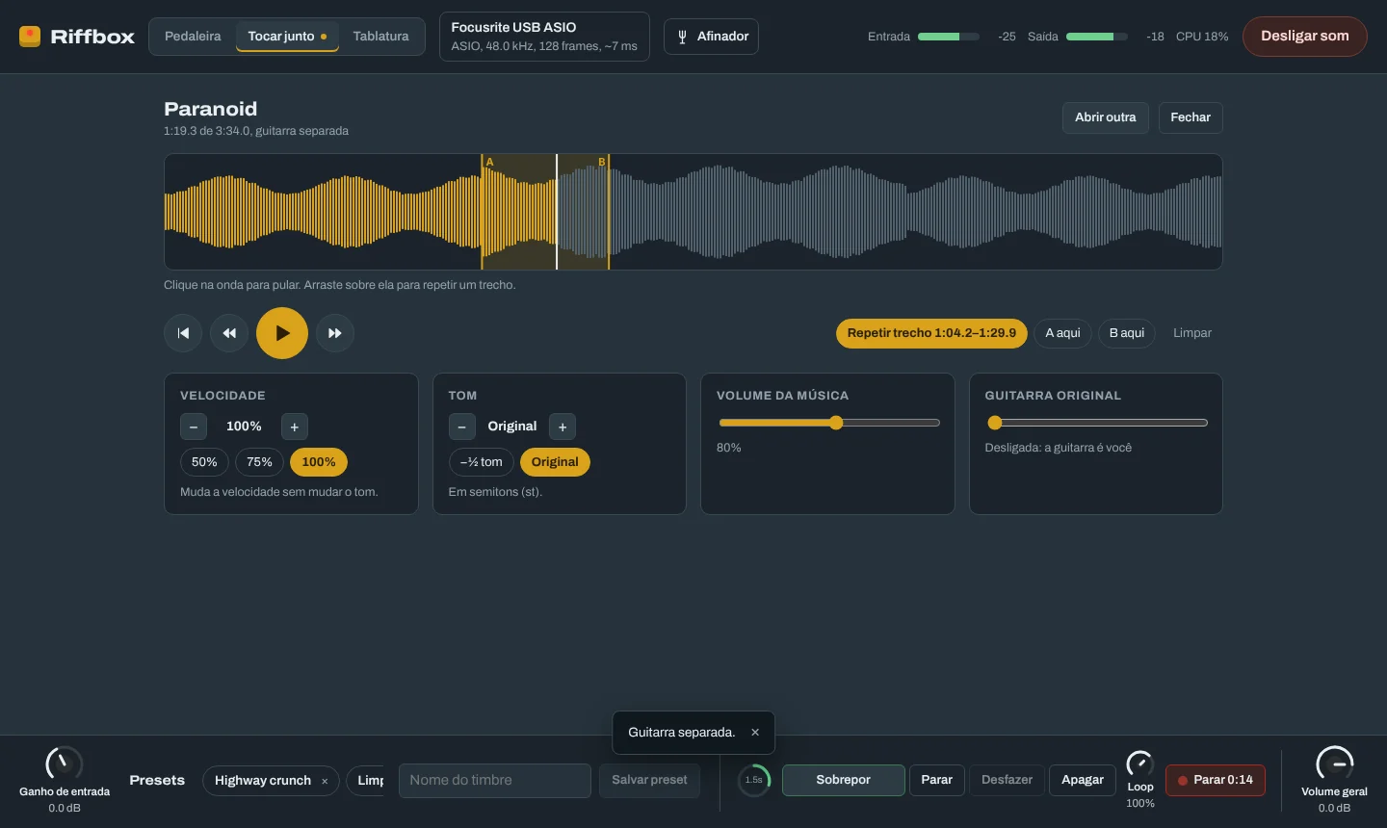
Task: Remove the Highway crunch preset
Action: pyautogui.click(x=325, y=781)
